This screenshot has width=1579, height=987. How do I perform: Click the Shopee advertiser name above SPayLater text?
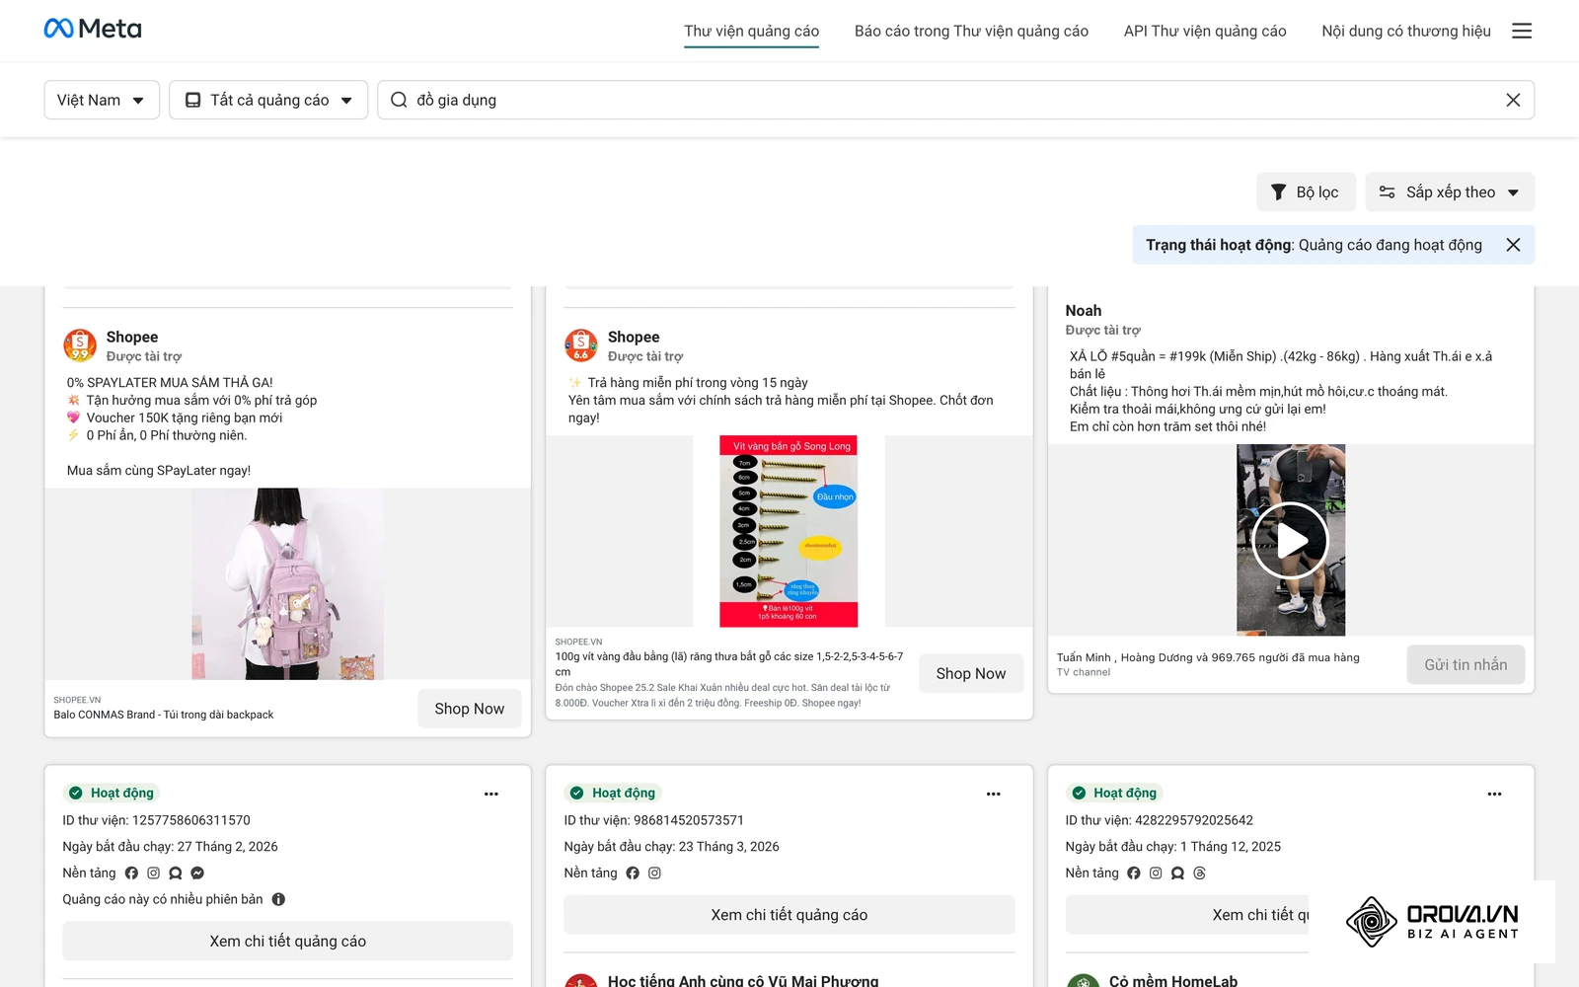coord(132,337)
